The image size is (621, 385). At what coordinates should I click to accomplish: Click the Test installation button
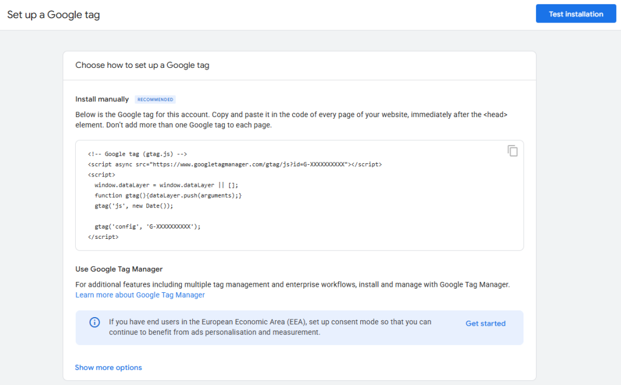point(575,13)
